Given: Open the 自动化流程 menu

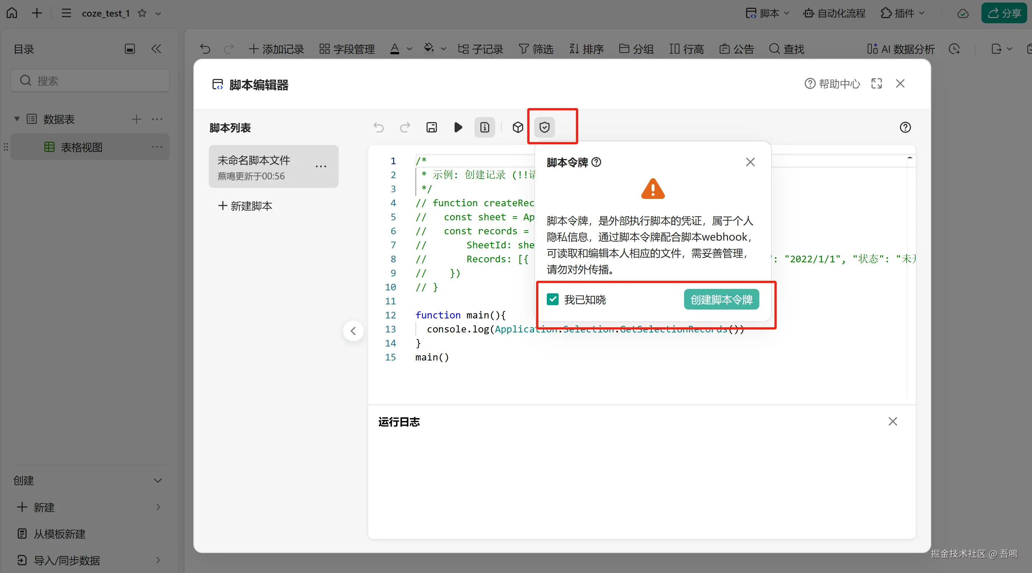Looking at the screenshot, I should [x=834, y=13].
